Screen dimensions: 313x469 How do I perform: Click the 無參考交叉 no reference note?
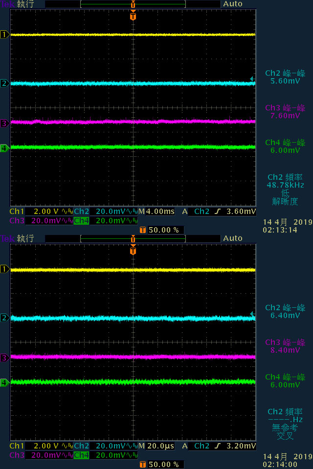click(x=285, y=432)
